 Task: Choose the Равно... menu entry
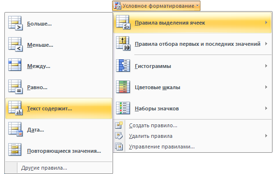58,87
